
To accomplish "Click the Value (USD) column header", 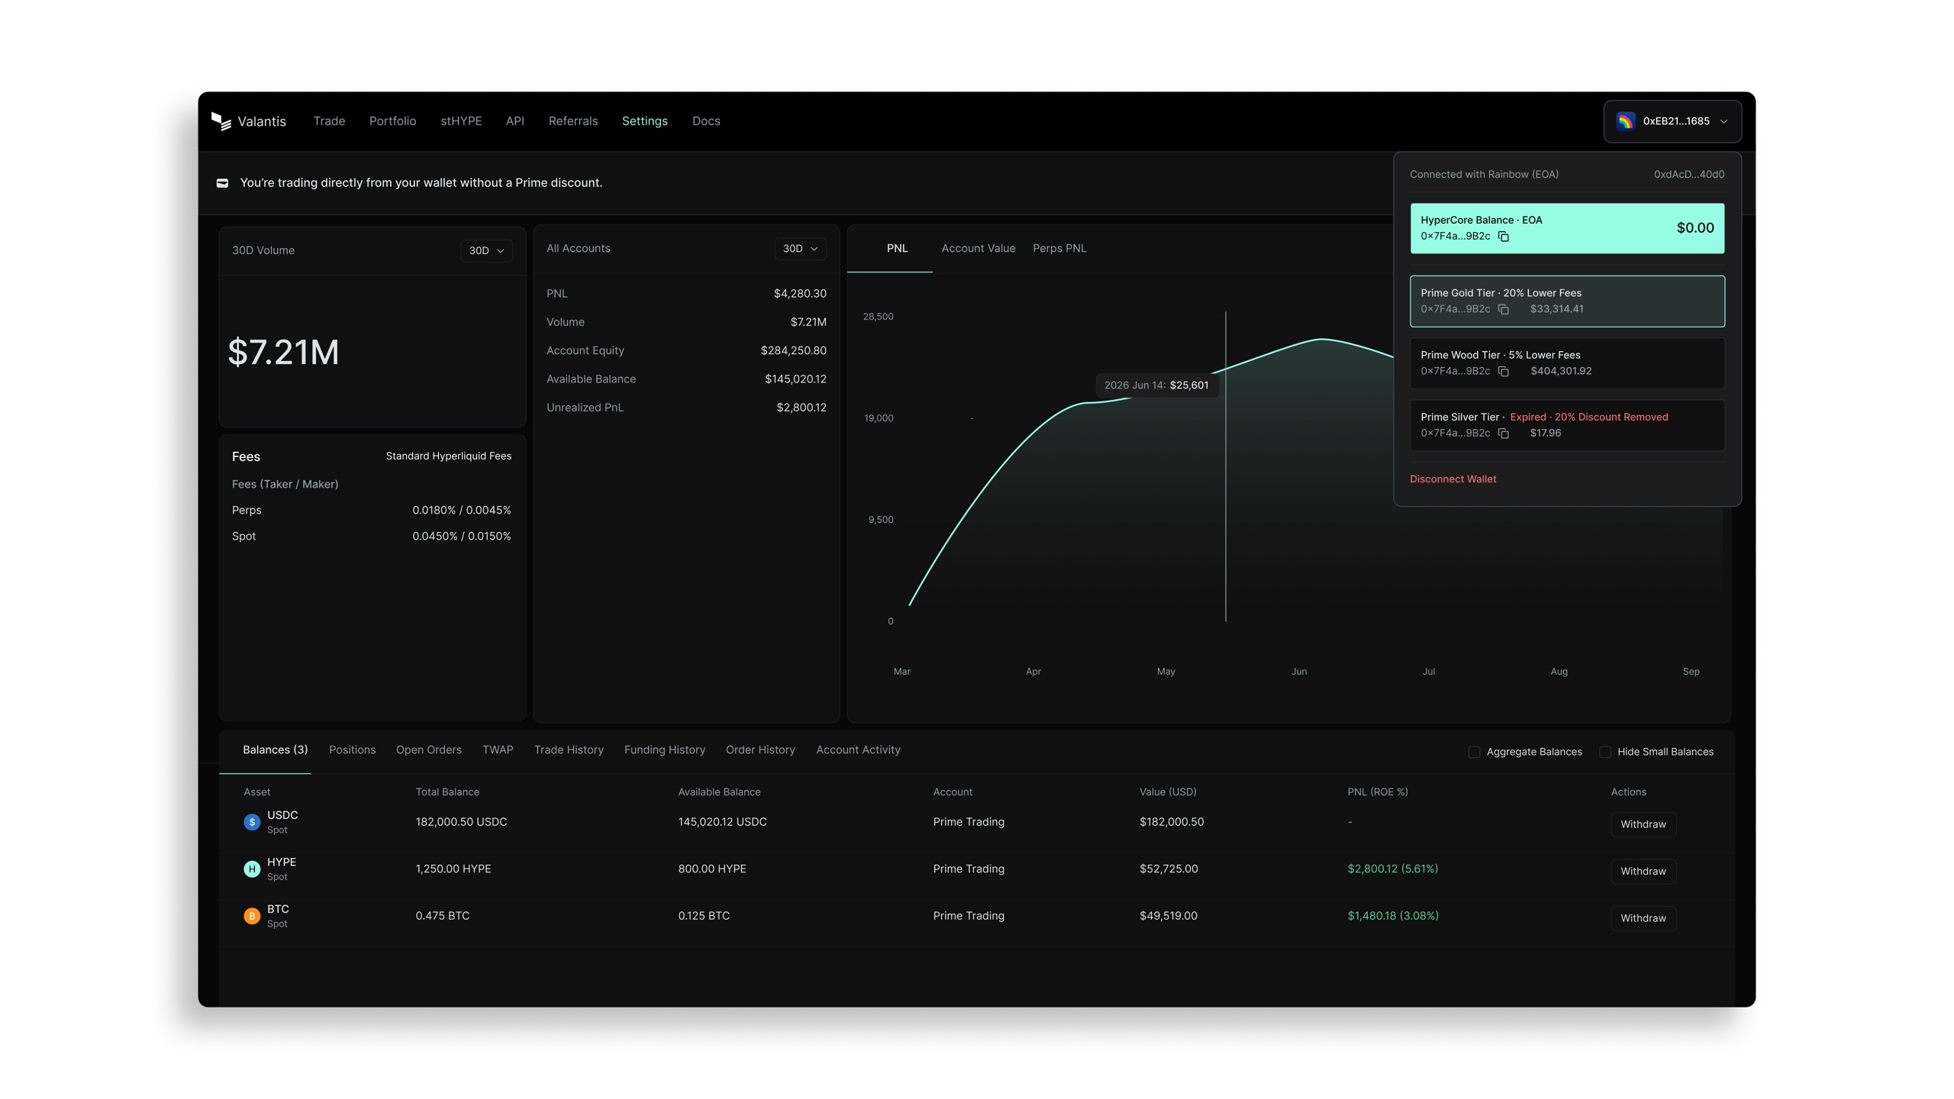I will (1168, 792).
